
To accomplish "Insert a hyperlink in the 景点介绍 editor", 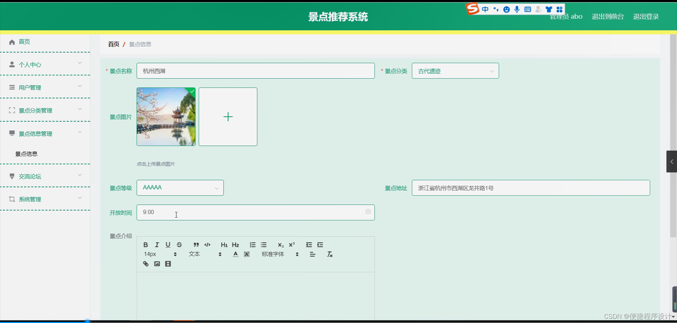I will [x=146, y=263].
